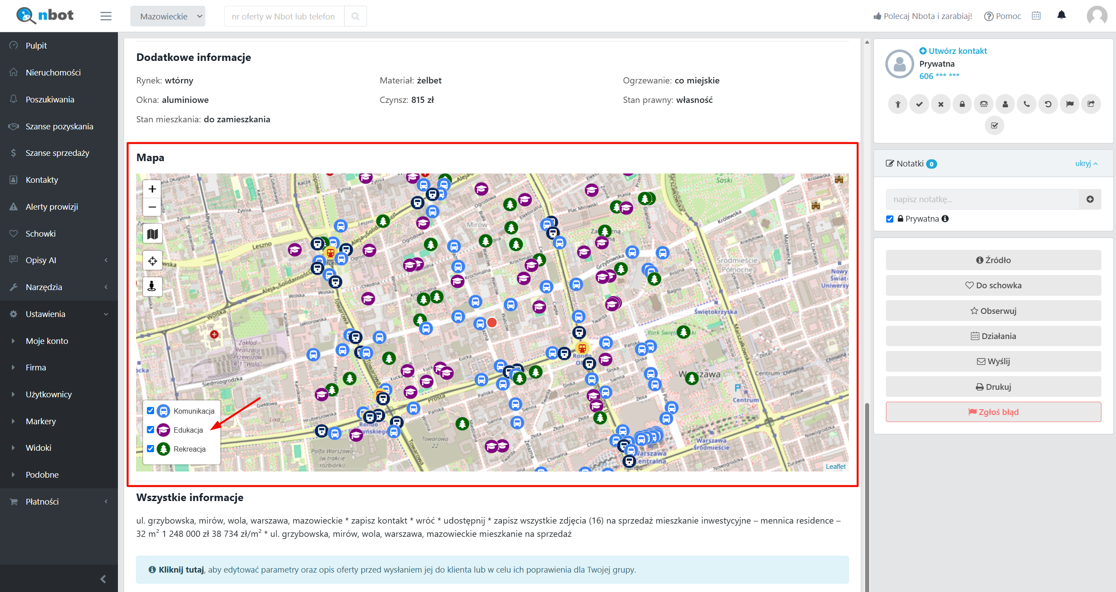This screenshot has height=592, width=1116.
Task: Open Szanse sprzedaży in the sidebar
Action: (x=59, y=153)
